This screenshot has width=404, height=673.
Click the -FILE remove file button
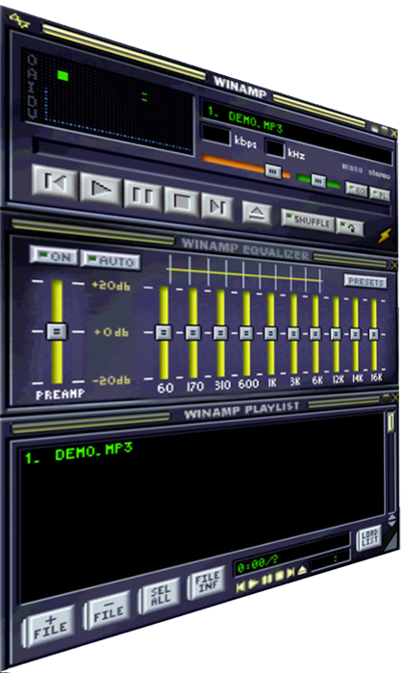coord(108,611)
